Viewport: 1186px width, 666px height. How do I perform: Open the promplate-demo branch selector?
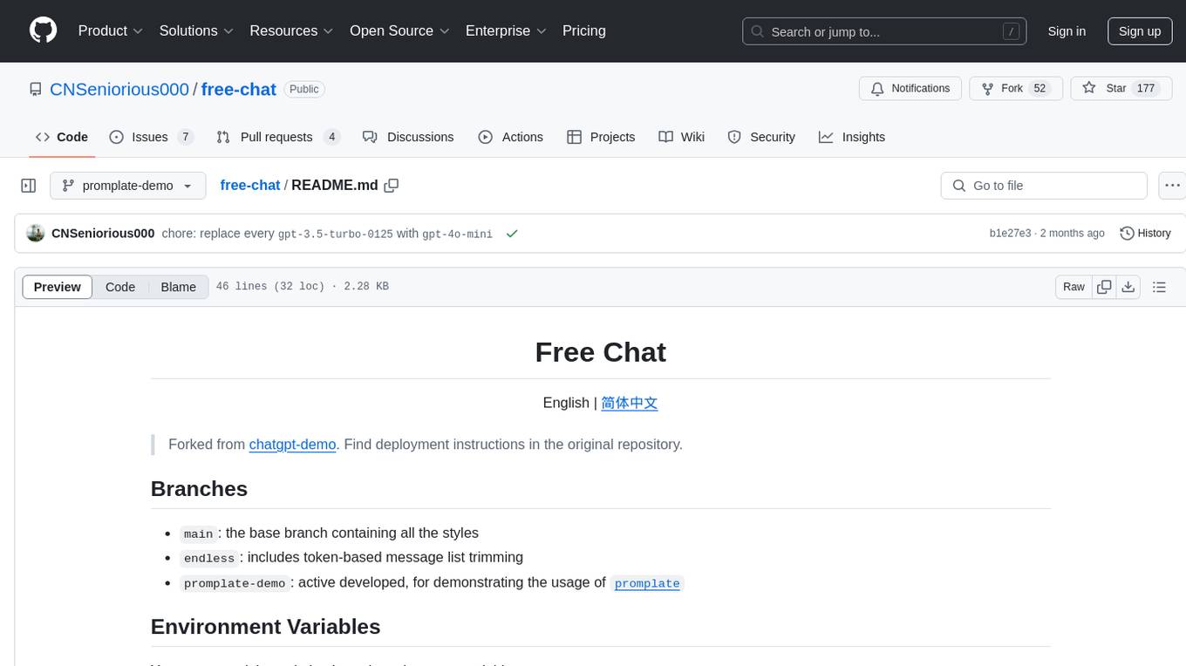pos(128,186)
